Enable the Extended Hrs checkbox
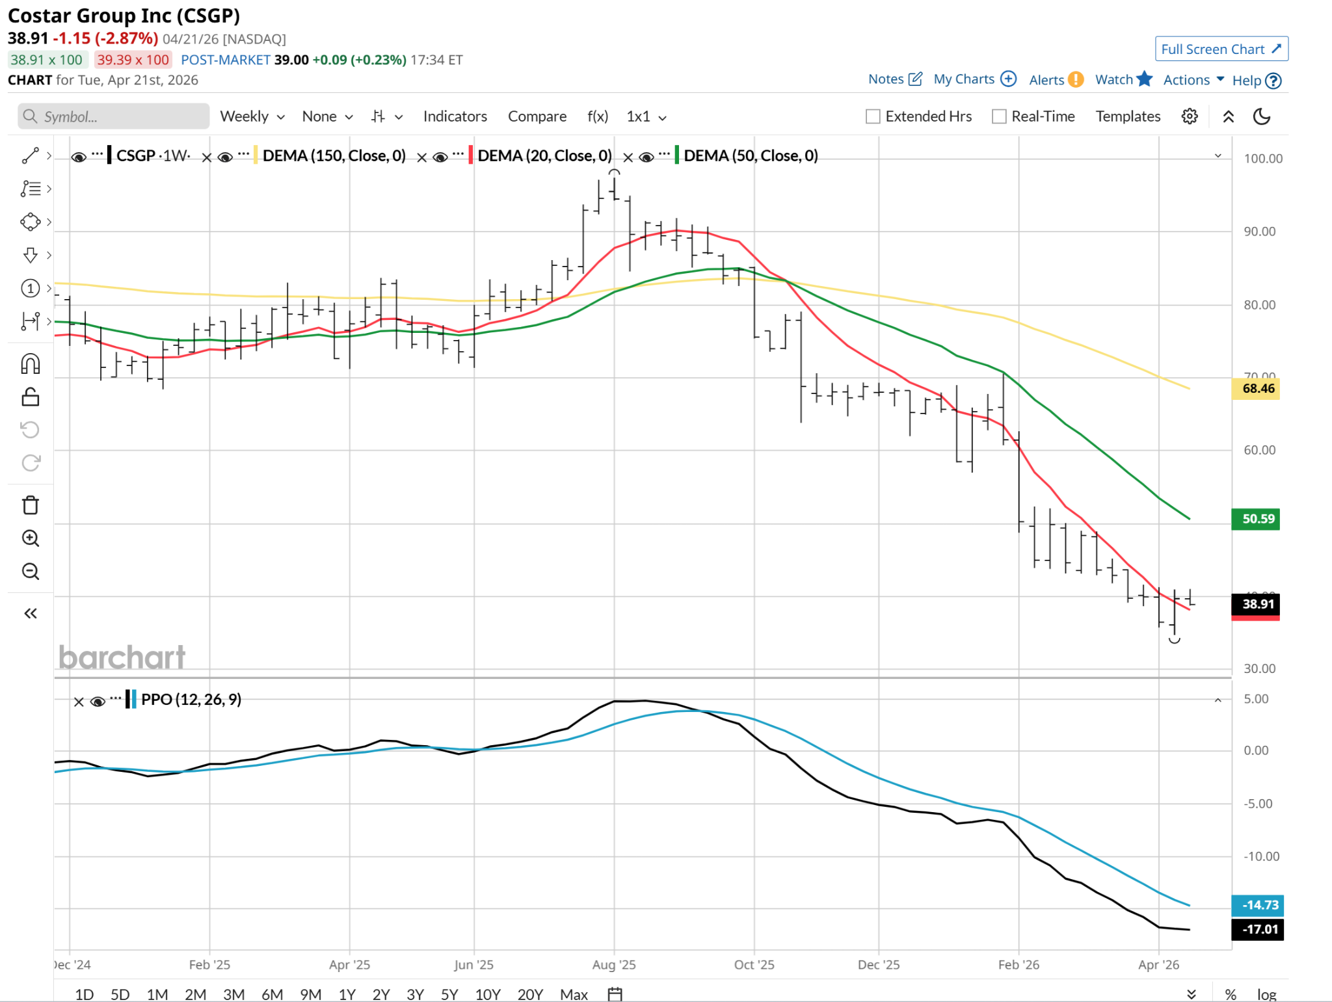The image size is (1332, 1002). tap(873, 116)
